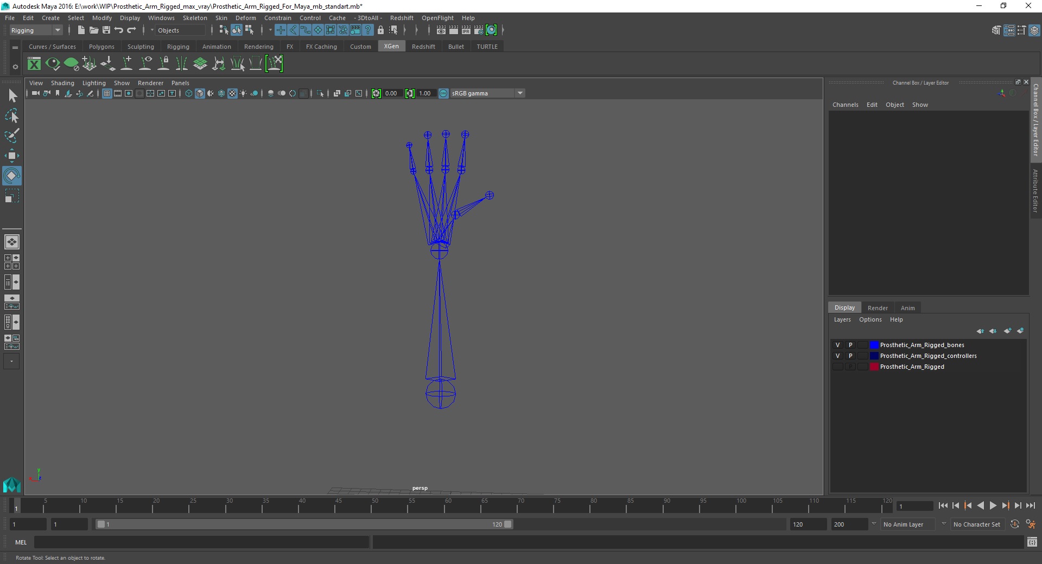
Task: Open the Channels menu in Channel Box
Action: [846, 105]
